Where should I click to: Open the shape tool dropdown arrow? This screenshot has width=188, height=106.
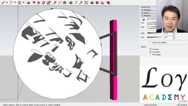tap(23, 3)
